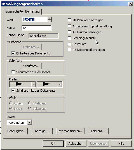
Task: Increase Wert with the spinner up arrow
Action: pos(50,18)
